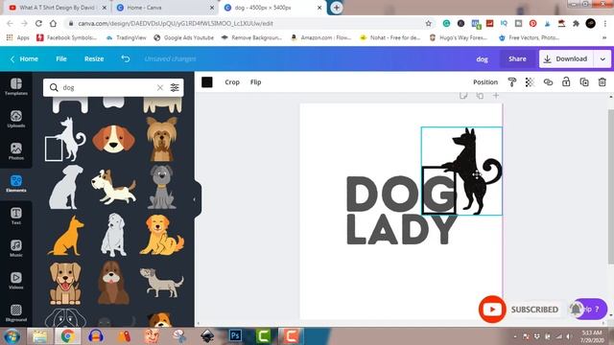
Task: Select the orange sitting dog silhouette
Action: pos(66,236)
